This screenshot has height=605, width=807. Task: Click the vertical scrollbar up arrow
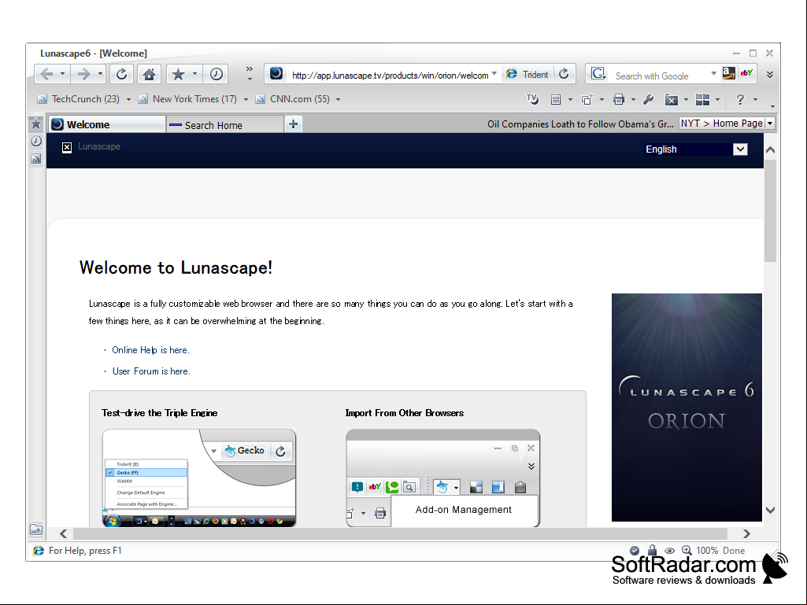coord(770,150)
